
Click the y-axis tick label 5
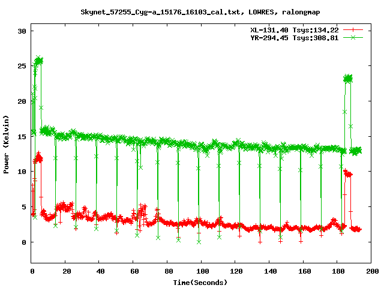24,207
